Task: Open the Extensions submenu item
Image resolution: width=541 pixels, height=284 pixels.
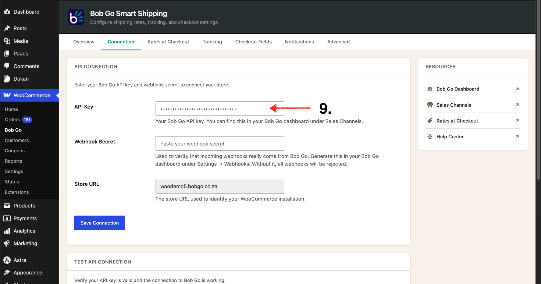Action: click(17, 192)
